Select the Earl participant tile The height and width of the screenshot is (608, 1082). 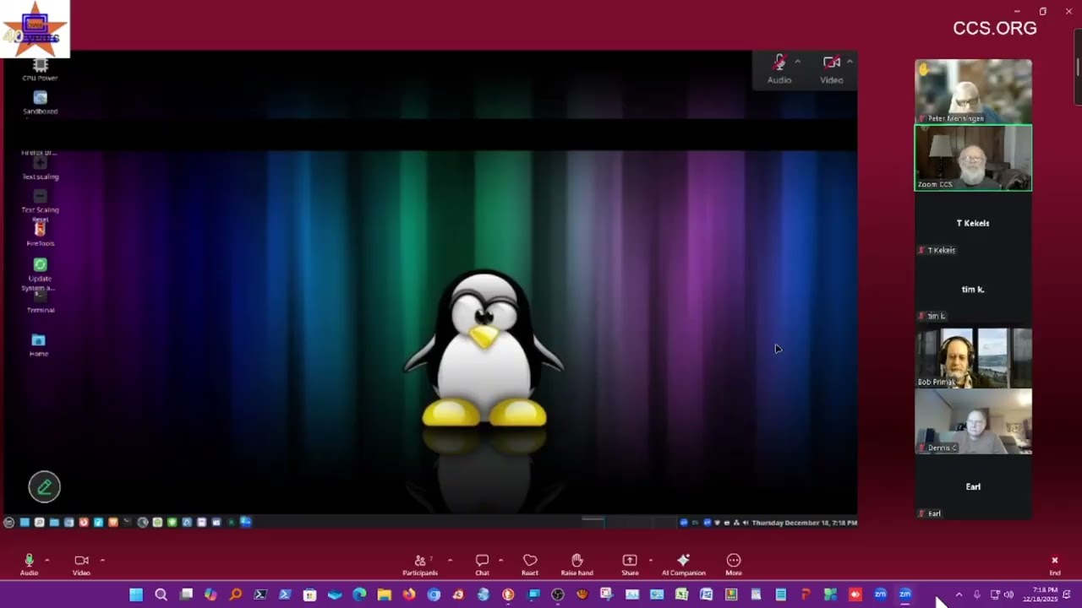(973, 487)
